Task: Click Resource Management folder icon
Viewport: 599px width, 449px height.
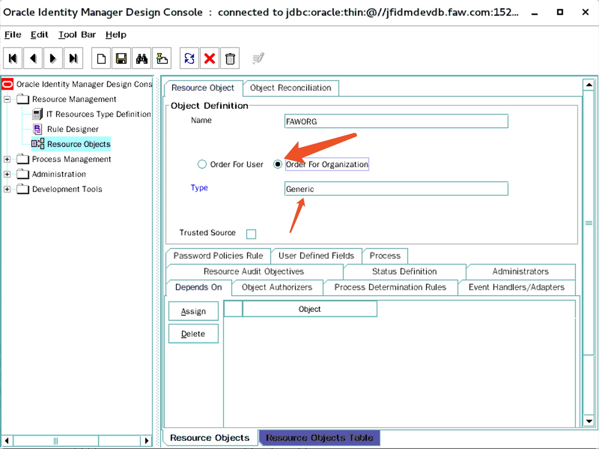Action: coord(23,99)
